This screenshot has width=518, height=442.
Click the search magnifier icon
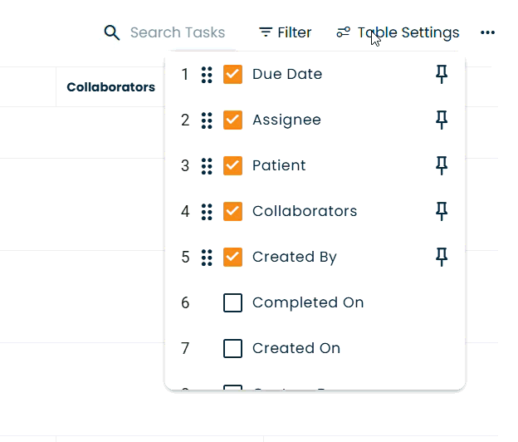112,32
